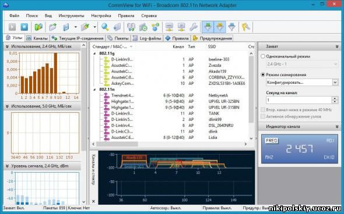Open the save icon's dropdown arrow
The width and height of the screenshot is (344, 214).
[75, 27]
